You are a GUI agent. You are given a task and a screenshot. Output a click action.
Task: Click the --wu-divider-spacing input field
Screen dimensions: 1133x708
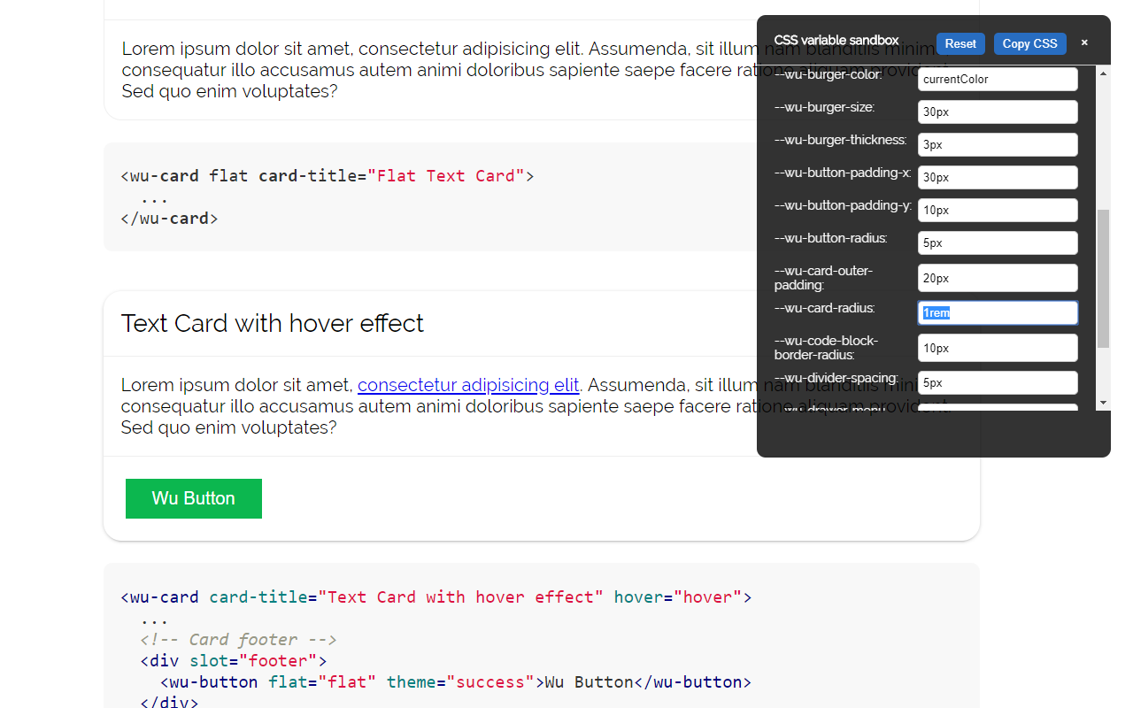[998, 382]
